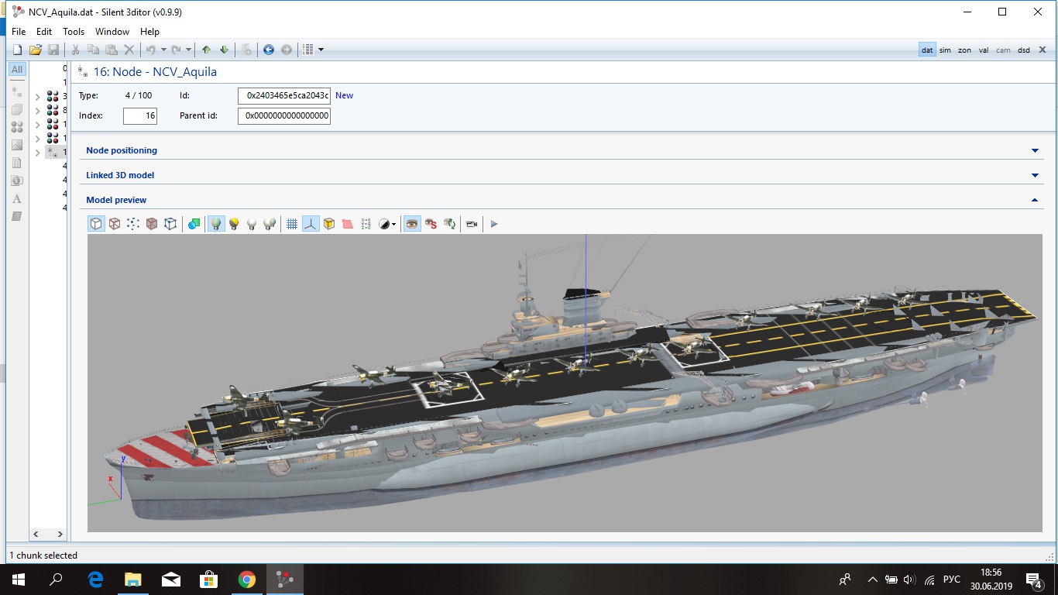
Task: Switch to the sim file tab
Action: tap(945, 50)
